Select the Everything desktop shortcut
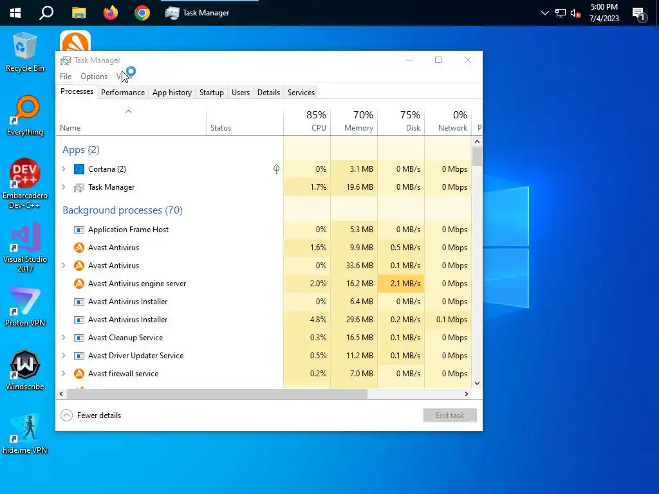The width and height of the screenshot is (659, 494). click(25, 116)
